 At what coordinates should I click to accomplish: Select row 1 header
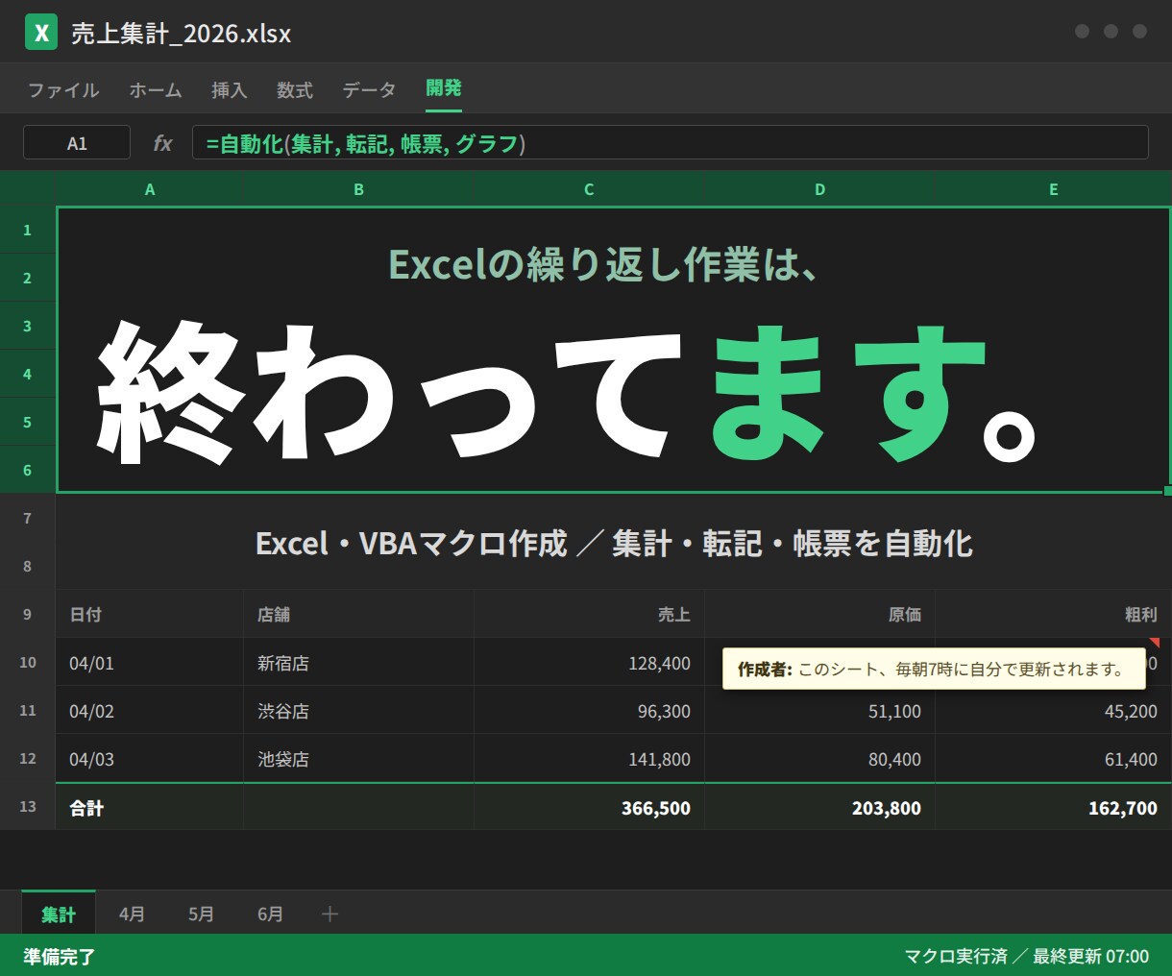click(28, 230)
